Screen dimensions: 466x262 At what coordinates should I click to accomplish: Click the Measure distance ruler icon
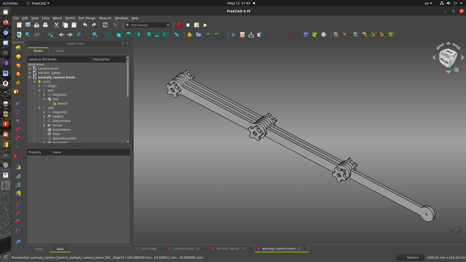coord(176,34)
